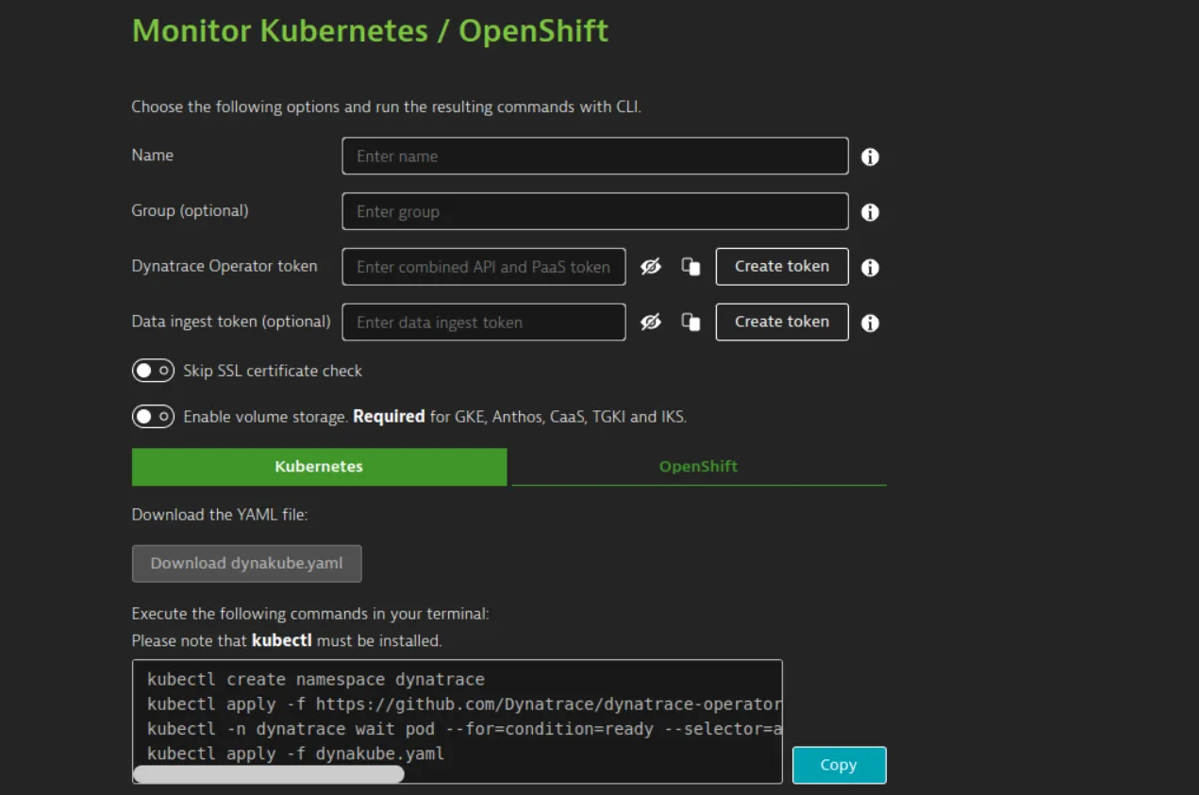
Task: Click the horizontal scrollbar under kubectl commands
Action: (x=269, y=774)
